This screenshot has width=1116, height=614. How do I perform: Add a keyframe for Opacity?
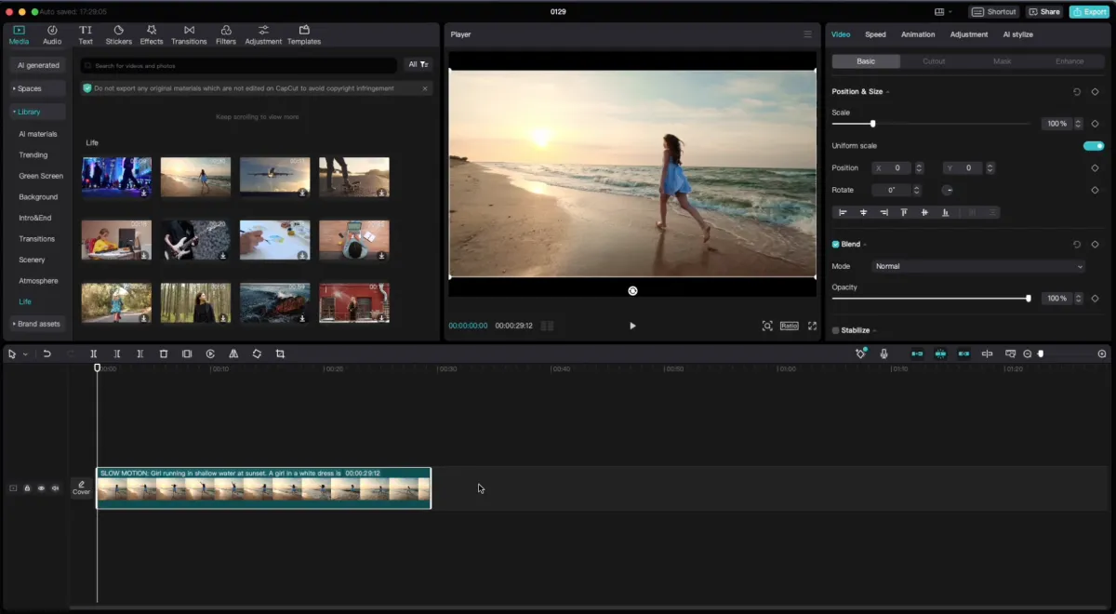coord(1095,299)
